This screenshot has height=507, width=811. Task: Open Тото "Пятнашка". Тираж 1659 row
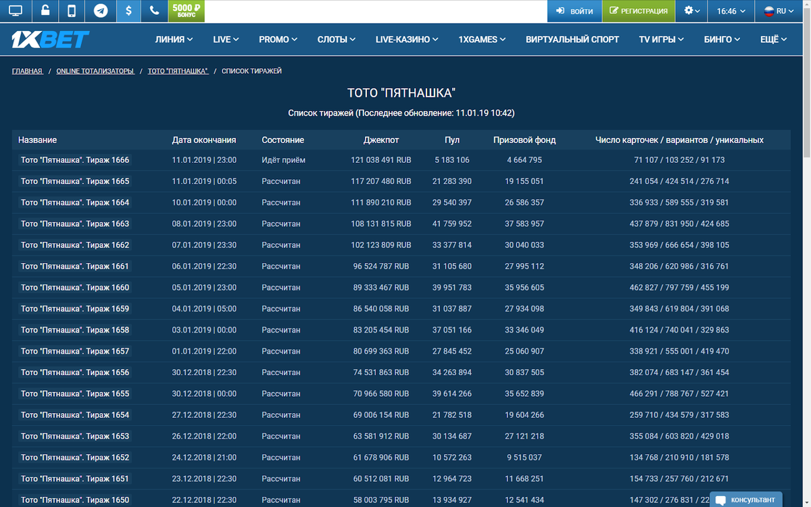click(x=401, y=308)
